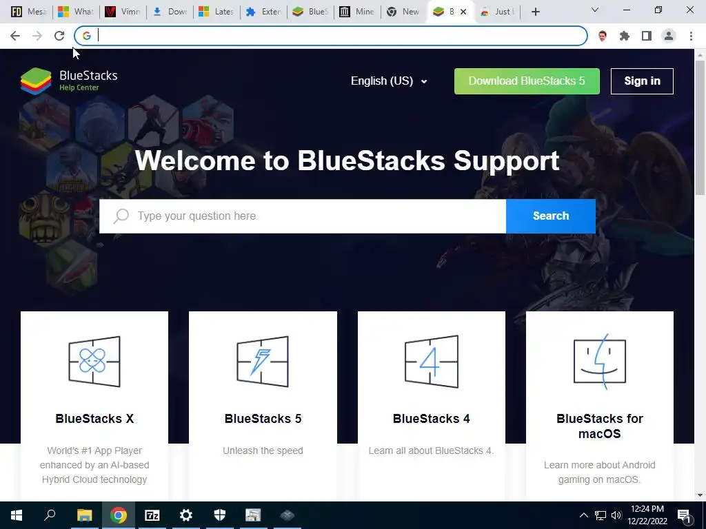
Task: Click the Chrome taskbar icon
Action: point(119,515)
